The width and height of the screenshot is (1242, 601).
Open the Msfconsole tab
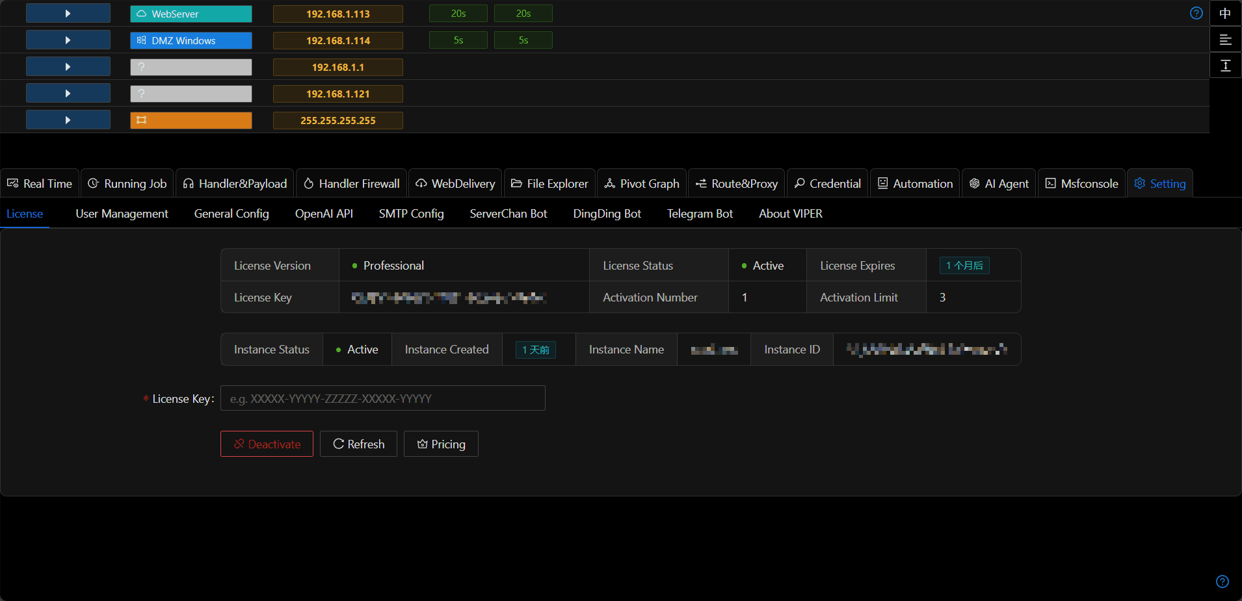(x=1082, y=183)
